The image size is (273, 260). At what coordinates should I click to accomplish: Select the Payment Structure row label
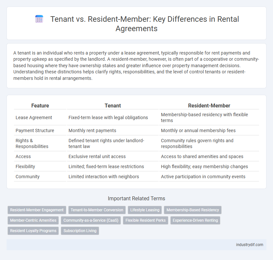tap(35, 130)
